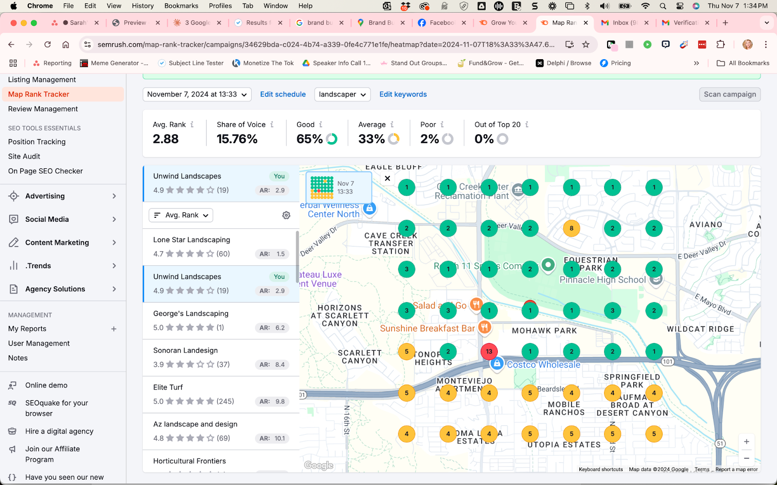Click the Good metric info icon

pyautogui.click(x=321, y=125)
